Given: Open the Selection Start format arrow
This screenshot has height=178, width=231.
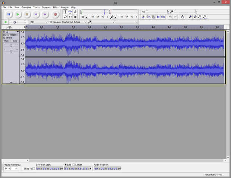Looking at the screenshot, I should click(62, 169).
